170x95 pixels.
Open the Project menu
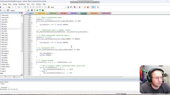[x=5, y=4]
